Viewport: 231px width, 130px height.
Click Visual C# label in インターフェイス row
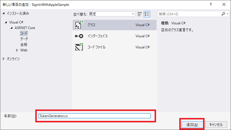pos(143,36)
